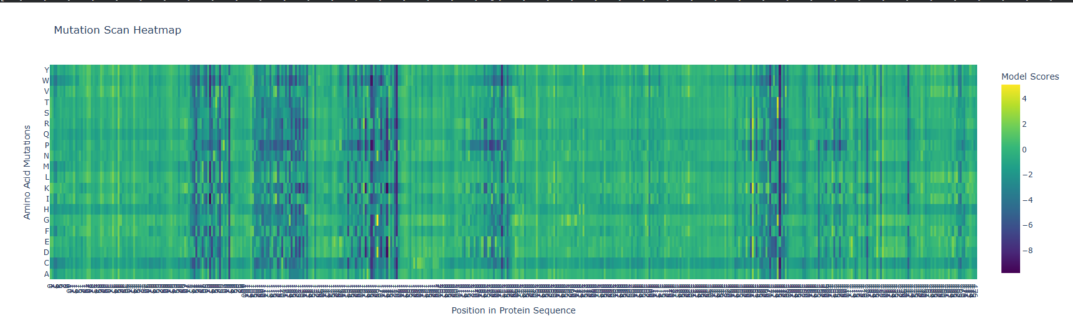Click y-axis tick label A

[46, 274]
